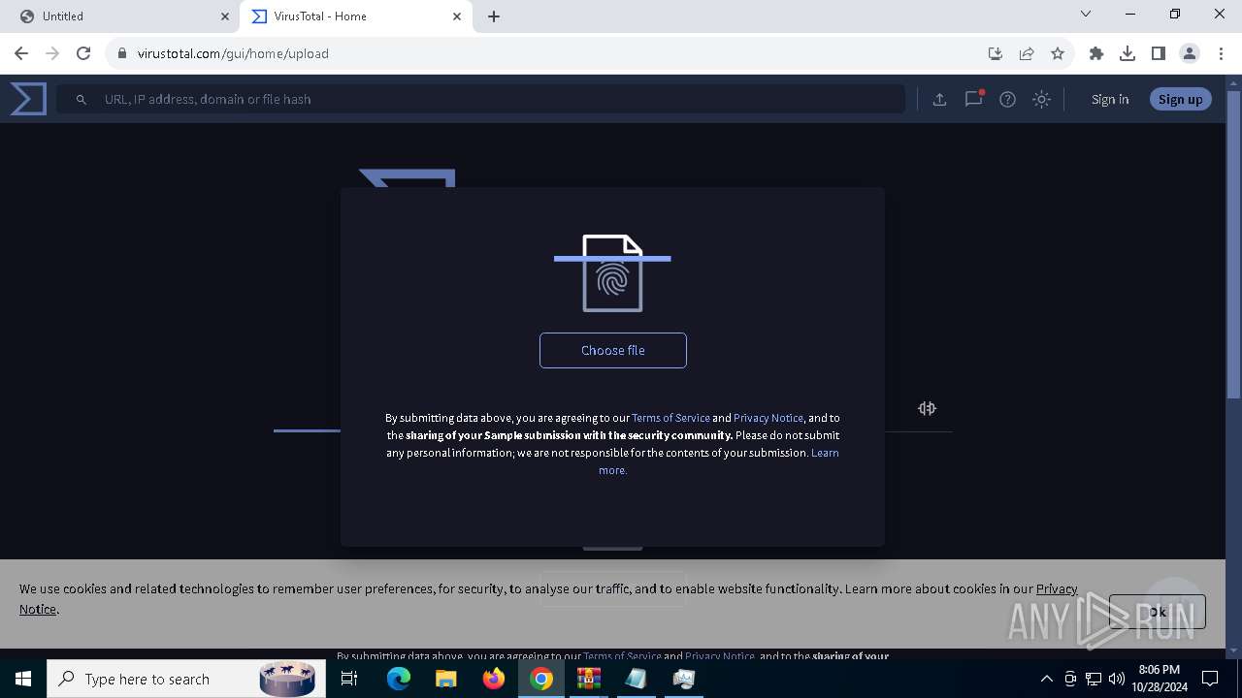Viewport: 1242px width, 698px height.
Task: Toggle the browser side panel
Action: (1159, 53)
